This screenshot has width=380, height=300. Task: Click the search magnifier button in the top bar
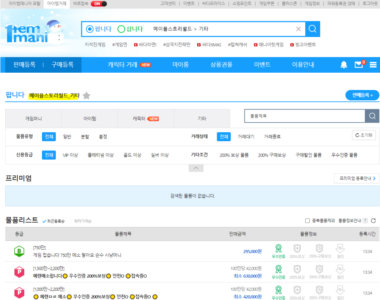(x=312, y=29)
